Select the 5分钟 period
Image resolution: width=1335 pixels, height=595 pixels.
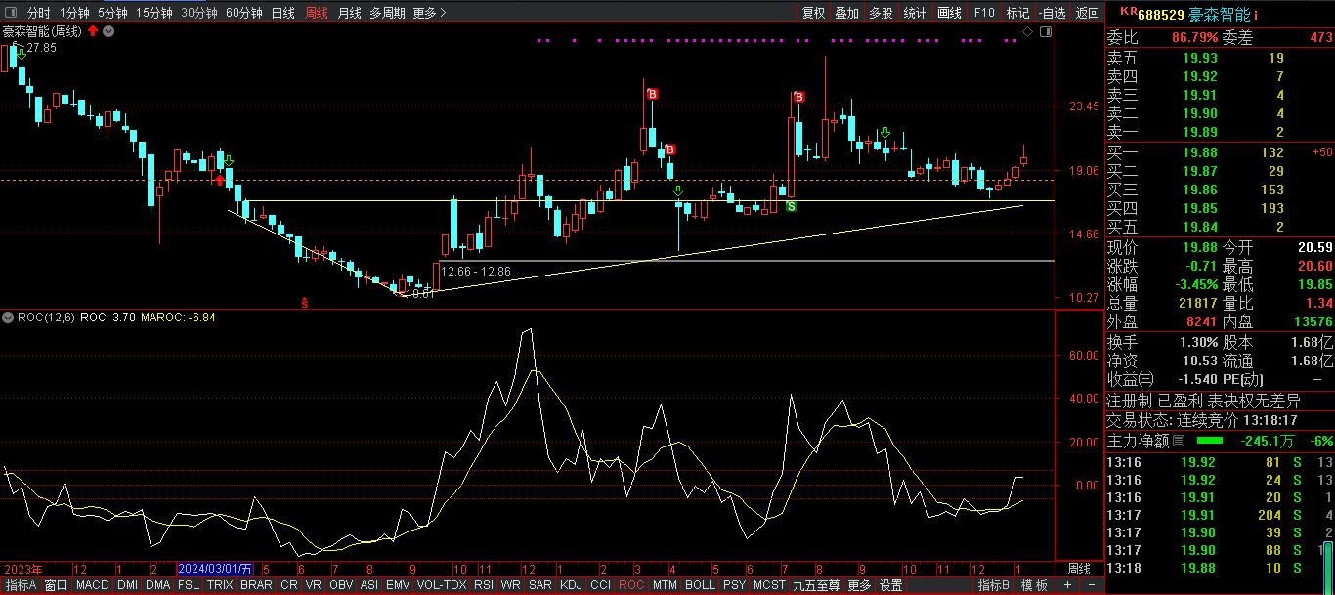[x=112, y=13]
